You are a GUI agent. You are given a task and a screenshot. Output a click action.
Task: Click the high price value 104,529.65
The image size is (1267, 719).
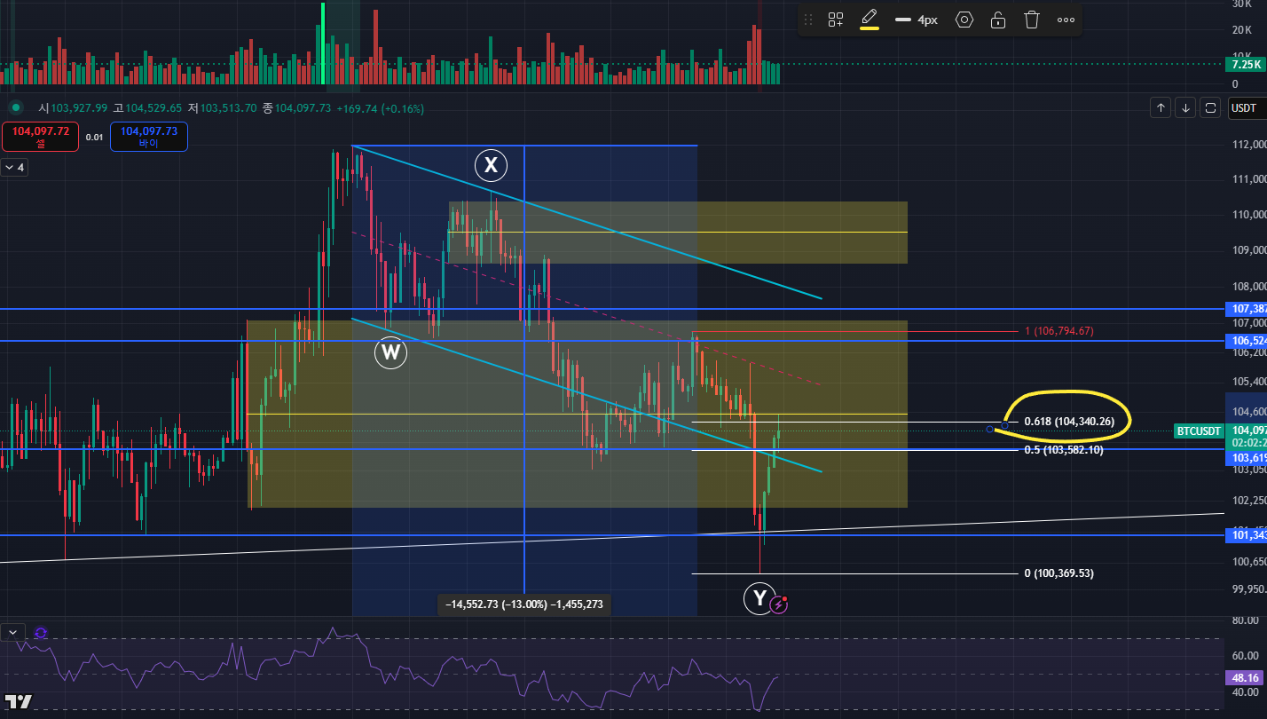[153, 107]
